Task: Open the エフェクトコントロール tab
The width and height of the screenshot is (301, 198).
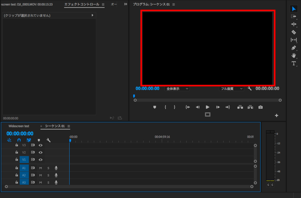Action: point(82,4)
